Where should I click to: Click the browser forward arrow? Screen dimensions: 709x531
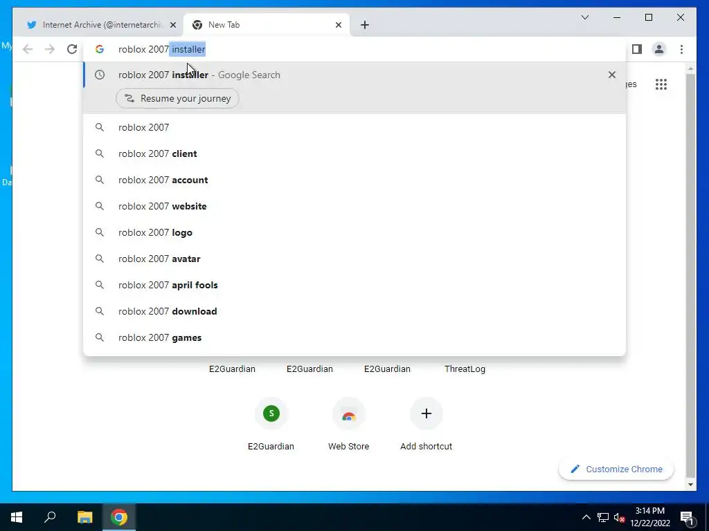[x=50, y=49]
